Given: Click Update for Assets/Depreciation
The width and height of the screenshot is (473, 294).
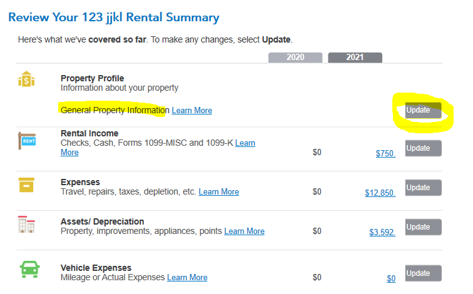Looking at the screenshot, I should [x=423, y=227].
